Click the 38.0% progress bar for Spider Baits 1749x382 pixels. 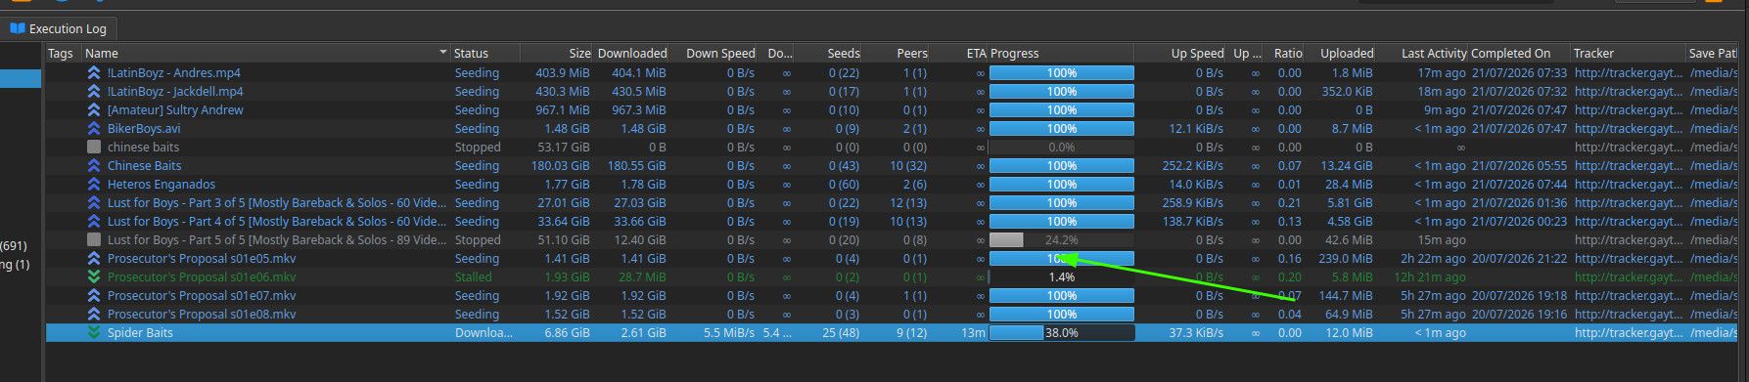pyautogui.click(x=1062, y=332)
